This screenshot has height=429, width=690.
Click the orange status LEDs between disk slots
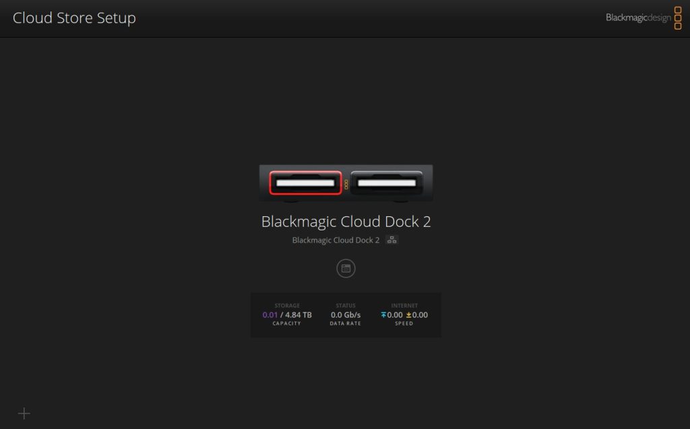click(x=346, y=184)
